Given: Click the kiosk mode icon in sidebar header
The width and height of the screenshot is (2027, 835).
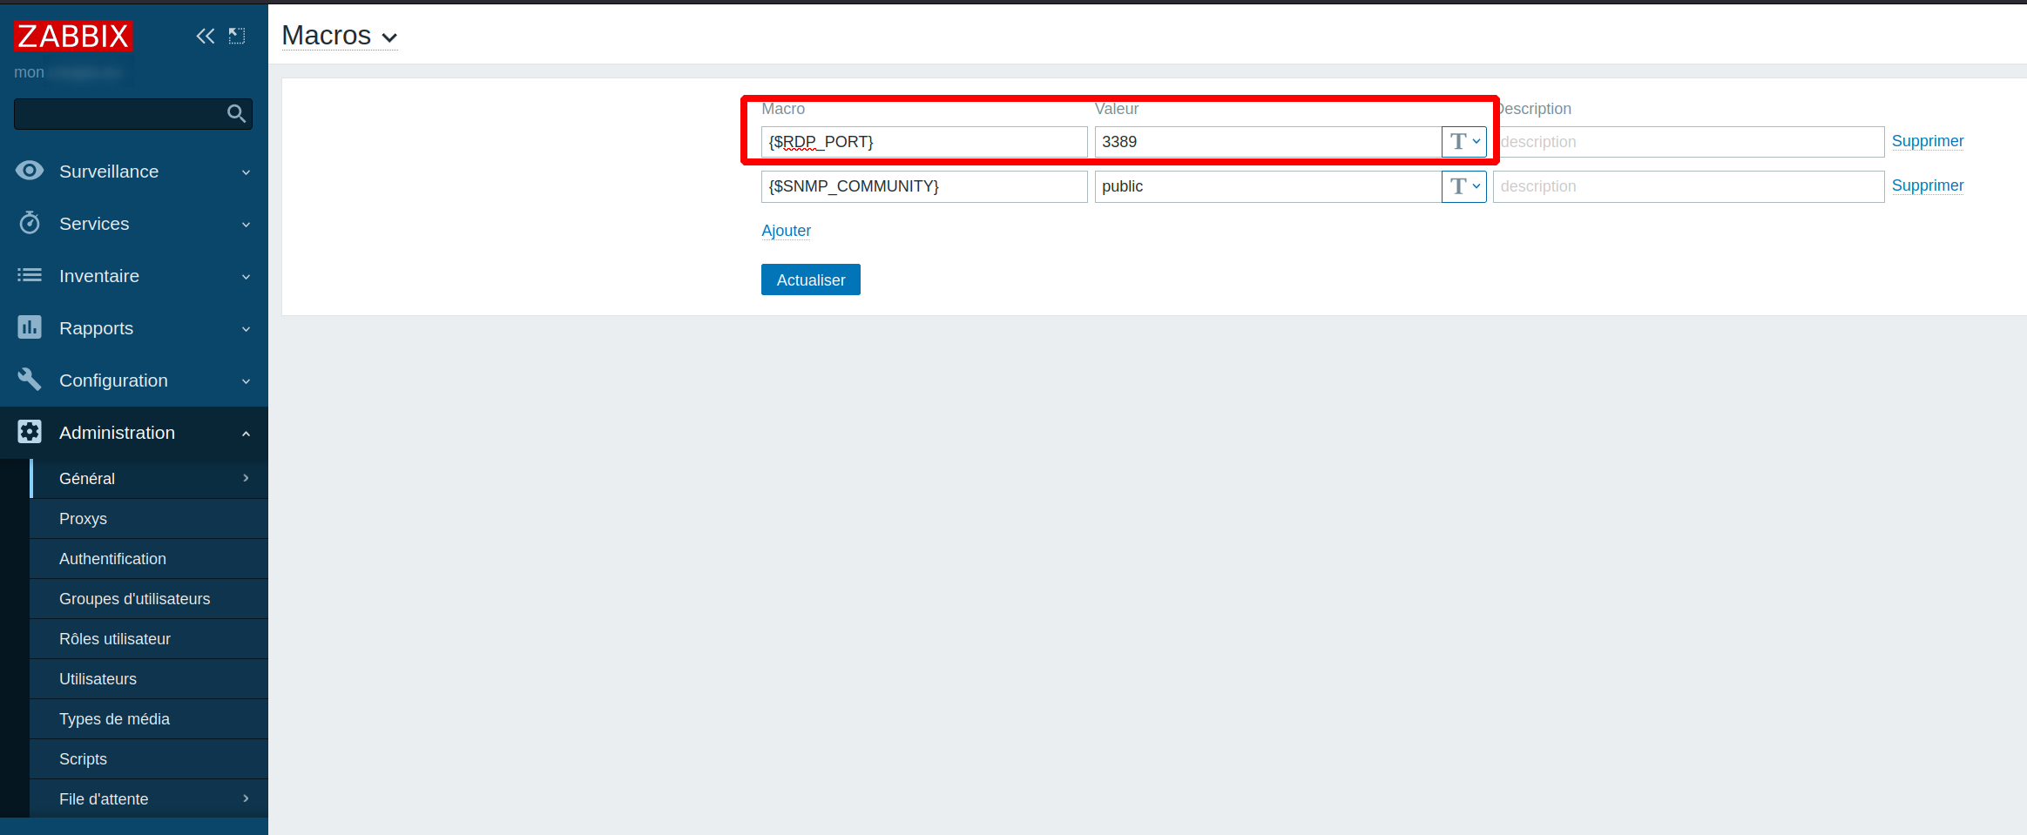Looking at the screenshot, I should [237, 37].
